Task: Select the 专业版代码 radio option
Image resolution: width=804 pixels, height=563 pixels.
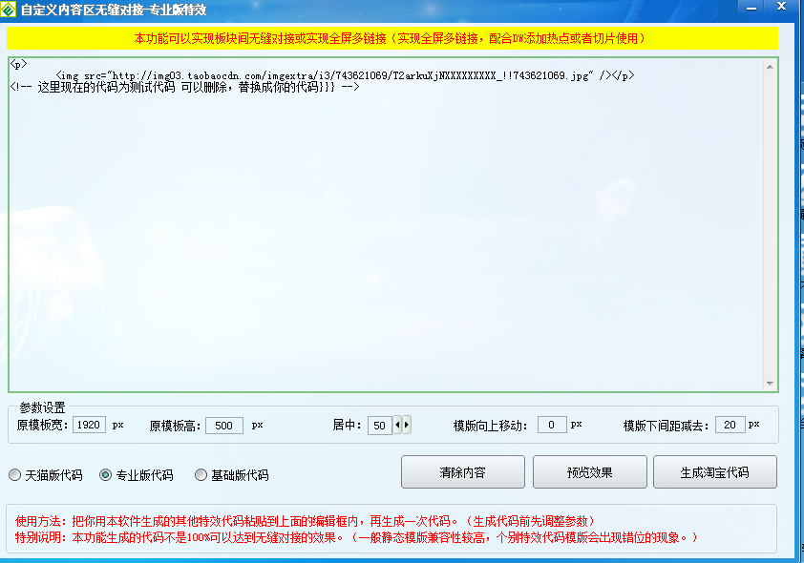Action: (x=105, y=474)
